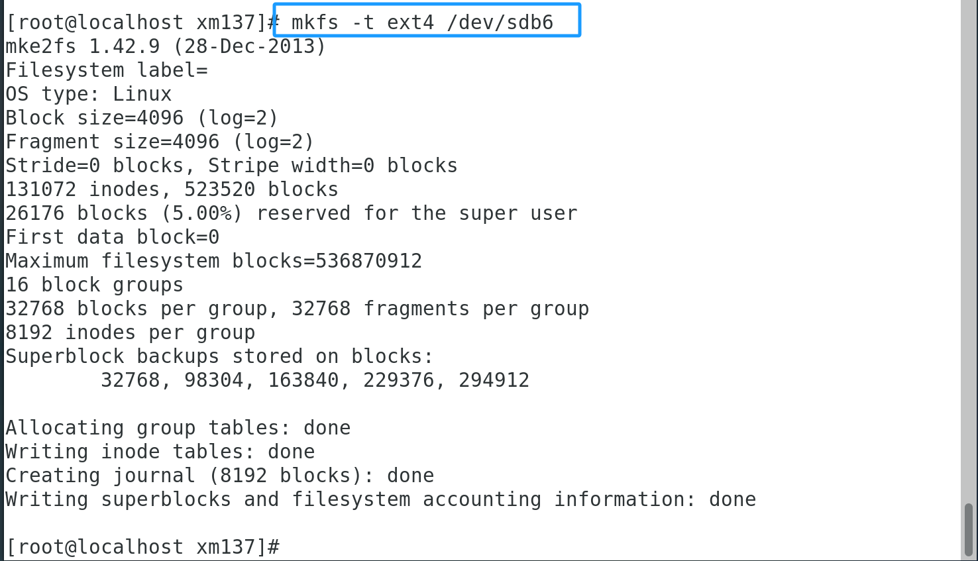This screenshot has width=978, height=561.
Task: Click the First data block=0 line
Action: (x=112, y=237)
